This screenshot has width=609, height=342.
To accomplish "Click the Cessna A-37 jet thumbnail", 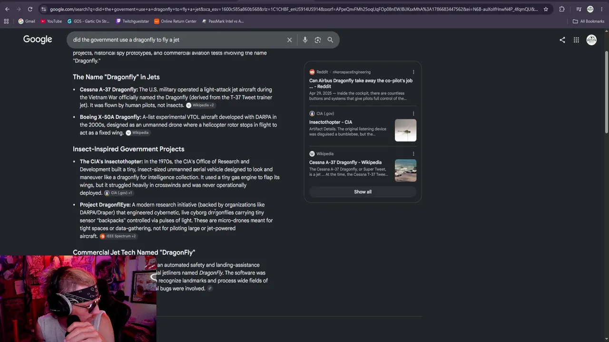I will [x=405, y=171].
